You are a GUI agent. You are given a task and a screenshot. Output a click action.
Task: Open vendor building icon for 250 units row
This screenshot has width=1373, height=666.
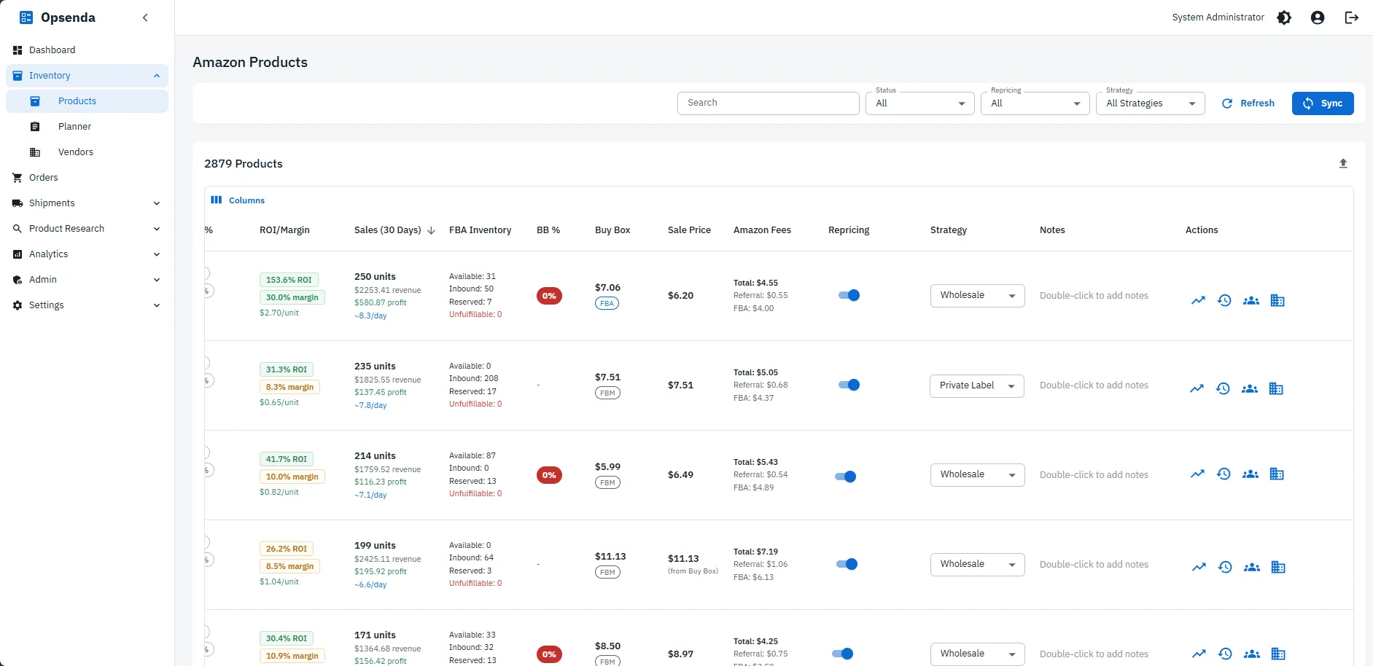pos(1277,300)
